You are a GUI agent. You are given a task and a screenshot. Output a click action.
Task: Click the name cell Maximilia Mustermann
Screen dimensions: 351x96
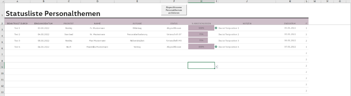[97, 47]
